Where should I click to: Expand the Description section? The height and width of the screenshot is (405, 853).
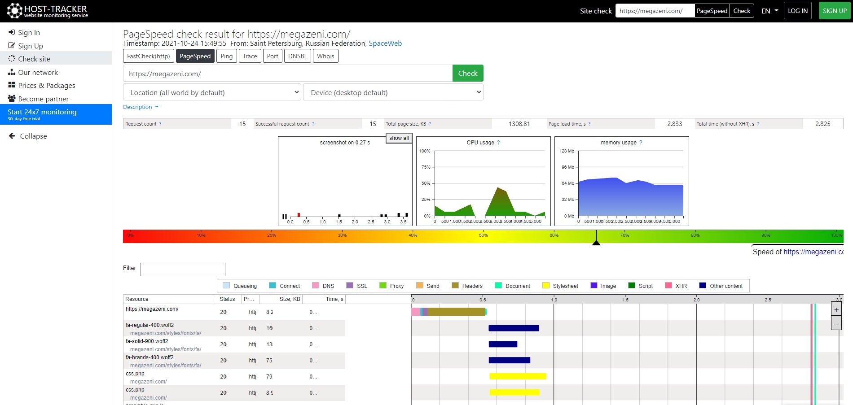(141, 107)
